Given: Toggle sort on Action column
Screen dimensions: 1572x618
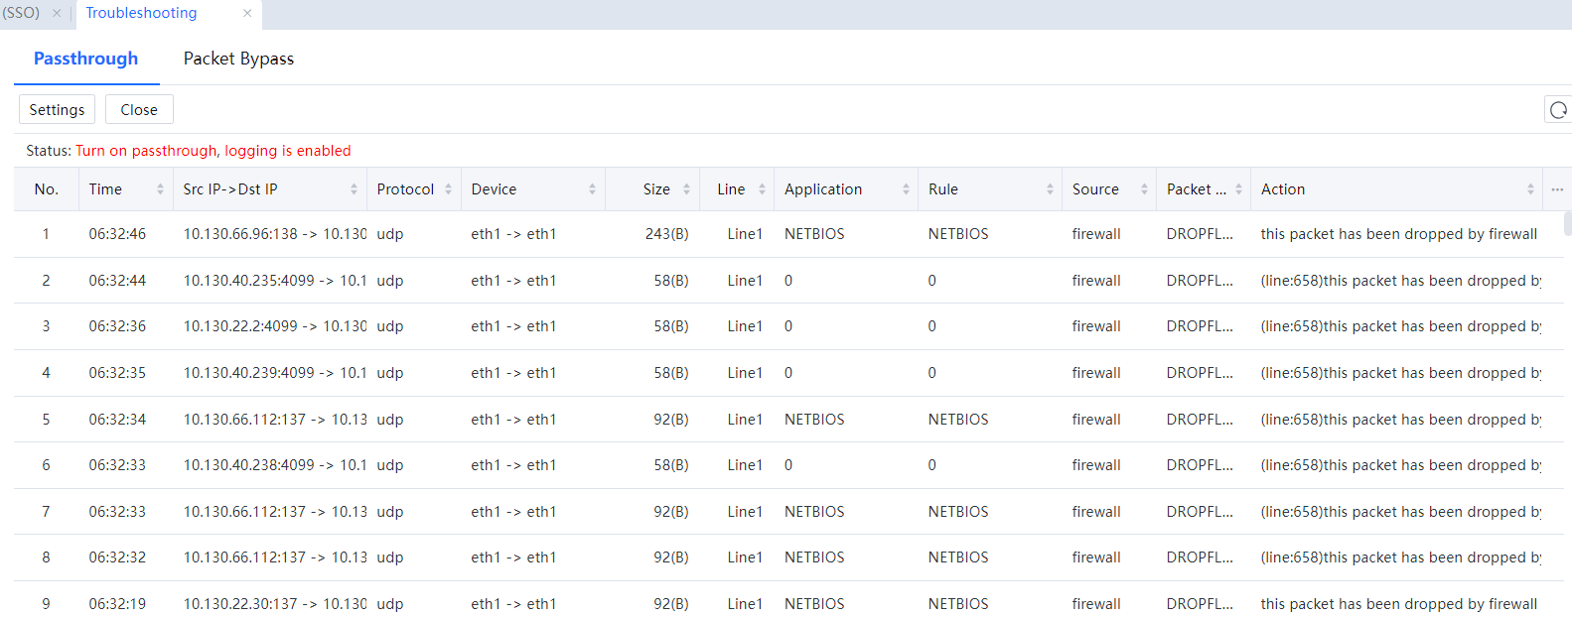Looking at the screenshot, I should click(1530, 189).
